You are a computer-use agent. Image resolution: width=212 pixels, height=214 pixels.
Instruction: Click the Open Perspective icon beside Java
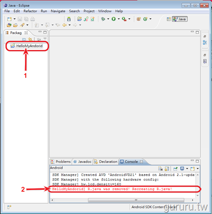tap(169, 19)
